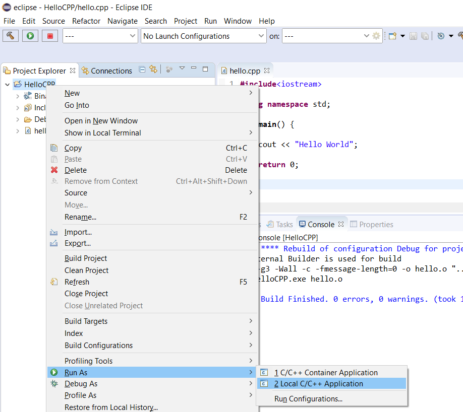Image resolution: width=463 pixels, height=412 pixels.
Task: Click the Import icon in context menu
Action: [54, 232]
